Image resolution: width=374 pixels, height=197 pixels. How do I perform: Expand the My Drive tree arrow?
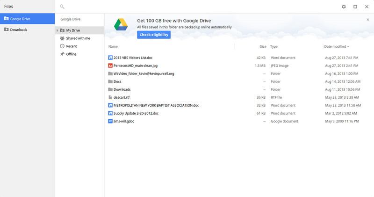tap(57, 30)
